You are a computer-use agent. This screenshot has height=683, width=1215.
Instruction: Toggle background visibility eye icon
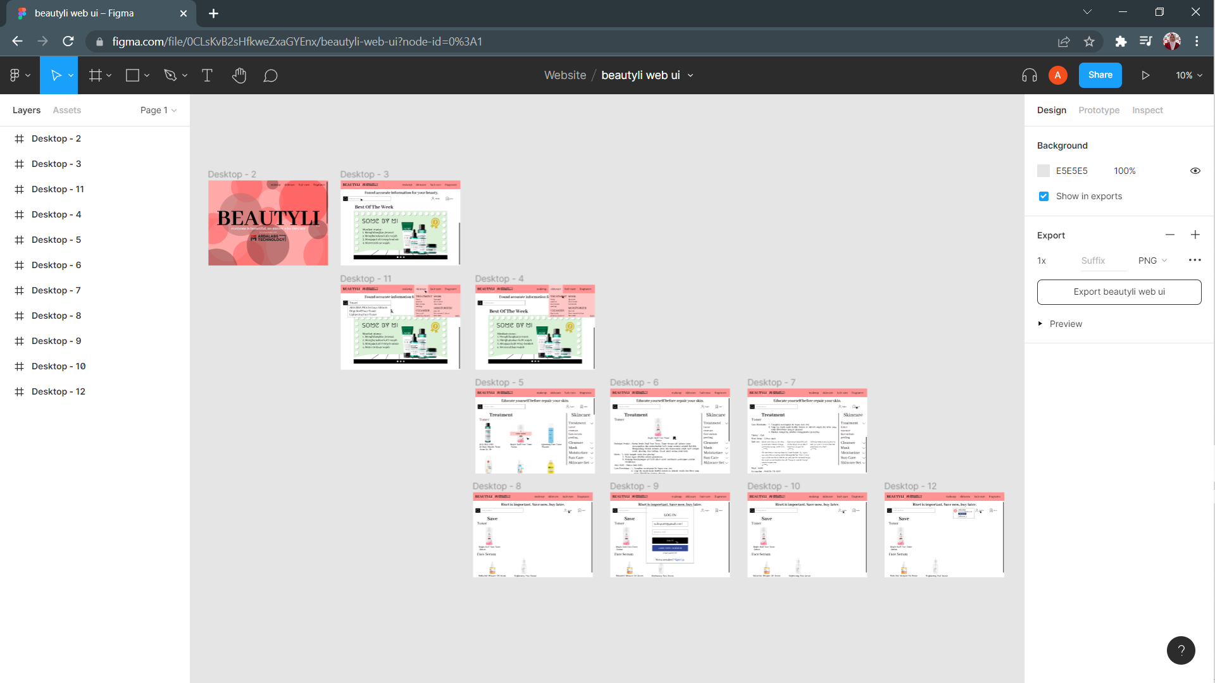[1195, 171]
